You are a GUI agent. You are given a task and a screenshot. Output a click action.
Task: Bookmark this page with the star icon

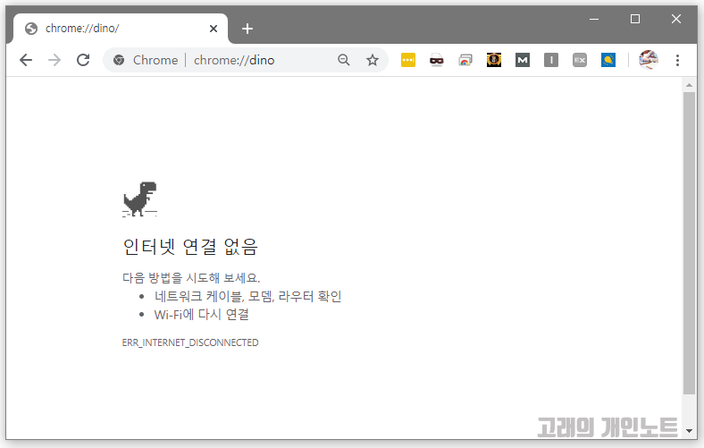[x=373, y=60]
